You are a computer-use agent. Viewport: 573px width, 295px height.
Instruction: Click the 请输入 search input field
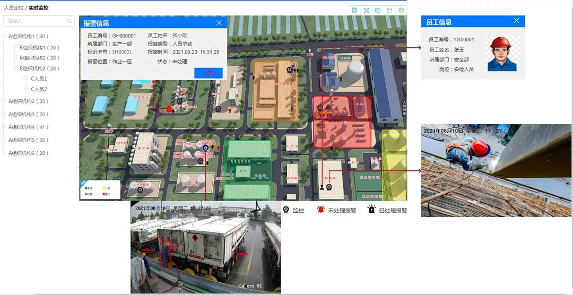[34, 21]
